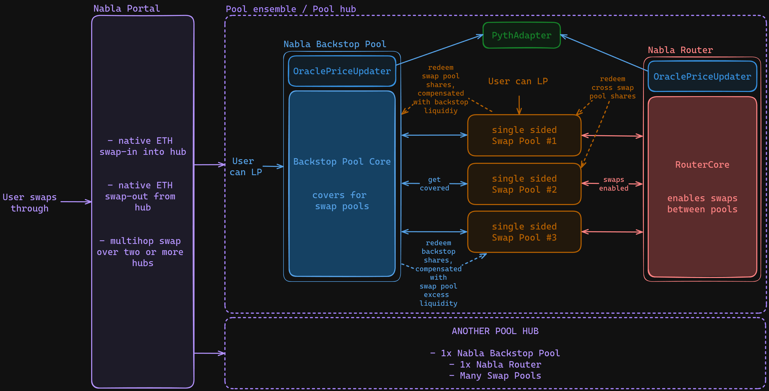This screenshot has height=391, width=769.
Task: Click the 'User swaps through' text
Action: click(x=30, y=203)
